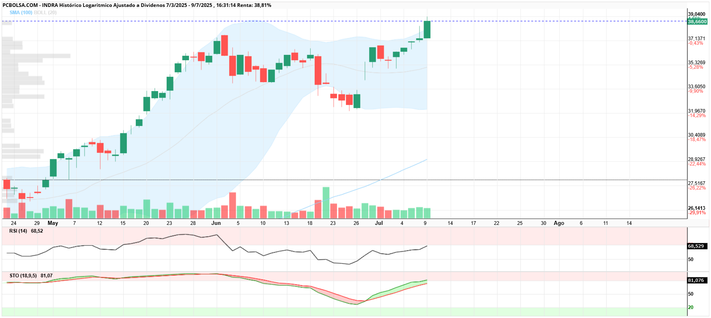Image resolution: width=711 pixels, height=318 pixels.
Task: Select the 9 date label in July
Action: [x=425, y=223]
